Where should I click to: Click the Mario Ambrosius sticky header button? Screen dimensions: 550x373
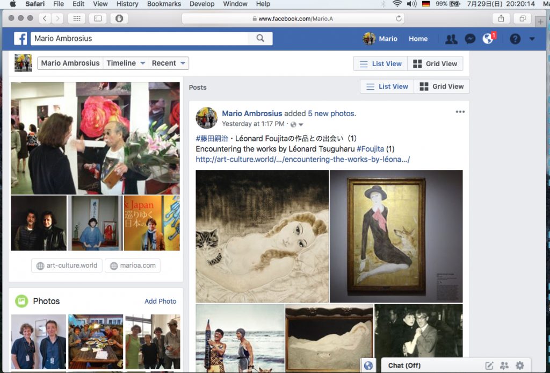click(70, 63)
